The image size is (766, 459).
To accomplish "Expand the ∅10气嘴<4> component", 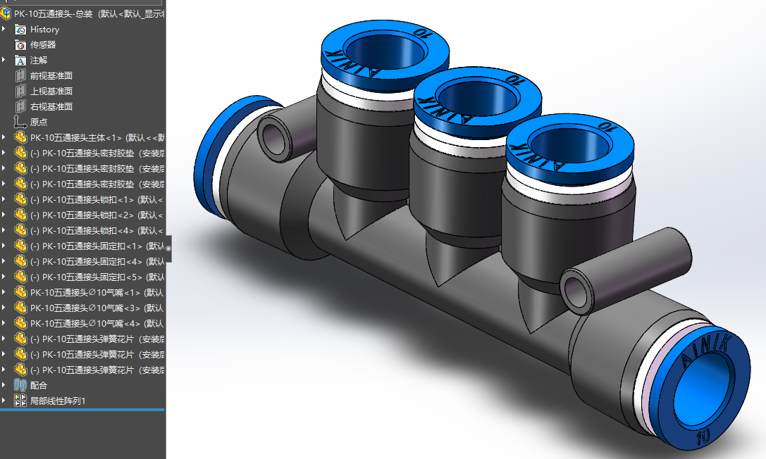I will pos(4,323).
